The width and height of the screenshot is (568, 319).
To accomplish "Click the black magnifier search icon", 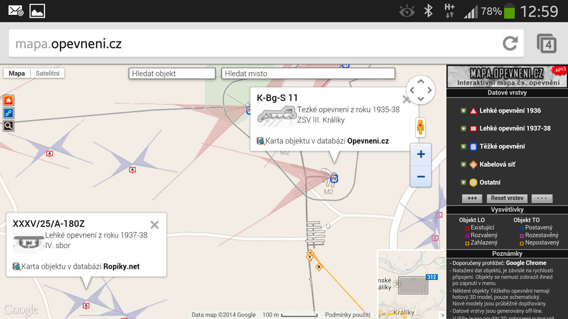I will 8,125.
